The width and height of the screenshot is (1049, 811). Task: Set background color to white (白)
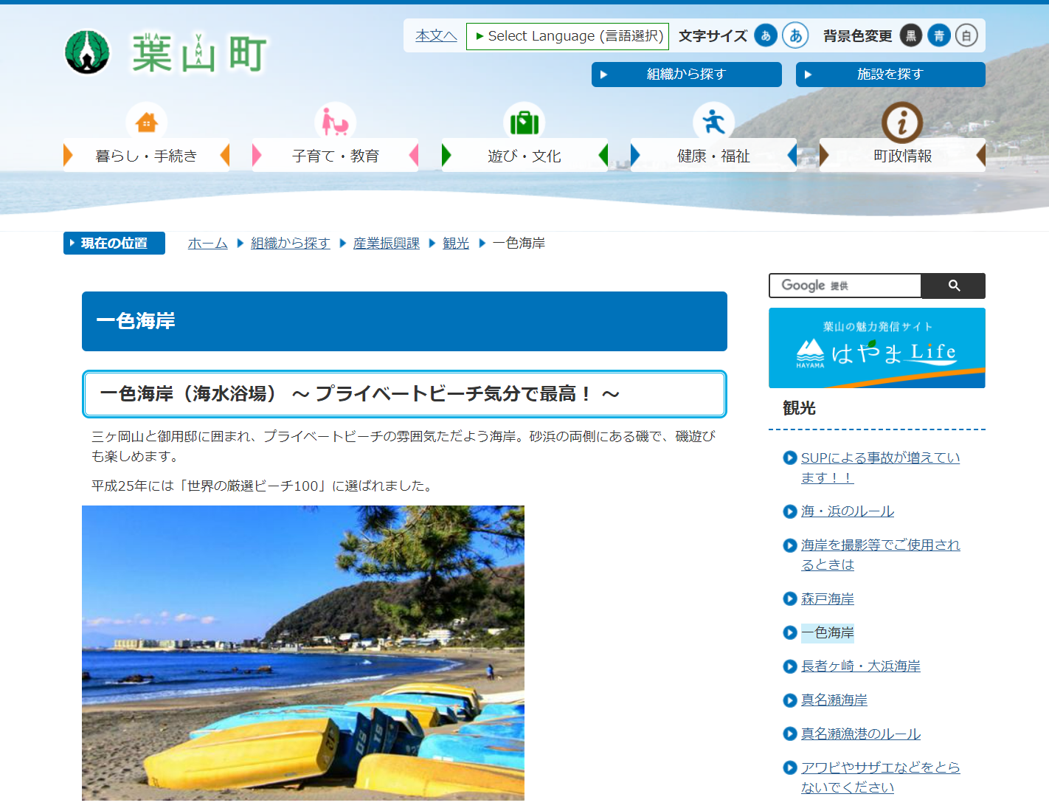[x=966, y=35]
